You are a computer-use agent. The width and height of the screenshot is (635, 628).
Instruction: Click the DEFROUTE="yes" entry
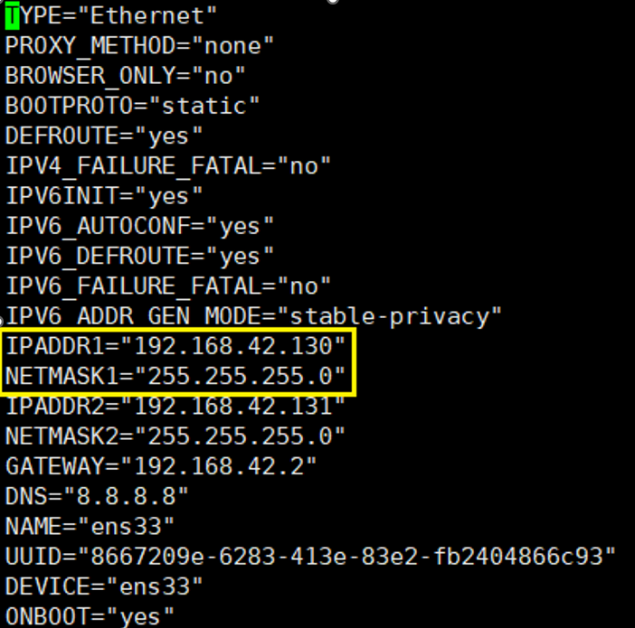pos(104,136)
